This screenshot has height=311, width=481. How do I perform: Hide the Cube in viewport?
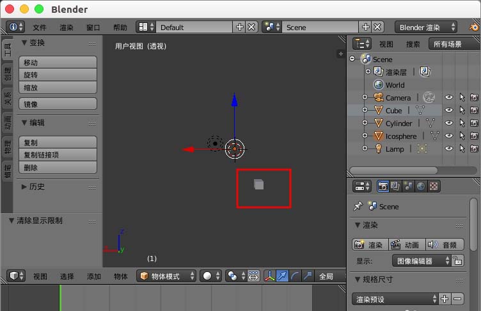[x=448, y=110]
